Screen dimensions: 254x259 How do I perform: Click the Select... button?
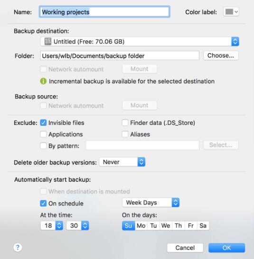[221, 145]
